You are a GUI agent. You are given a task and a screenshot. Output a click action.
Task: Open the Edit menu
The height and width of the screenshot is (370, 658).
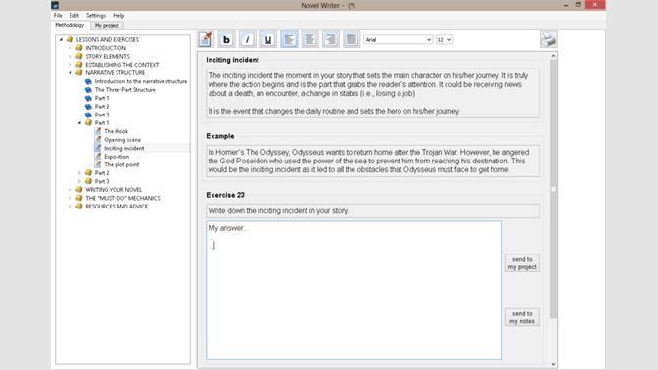coord(74,15)
